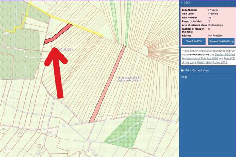Collapse panel using the Back chevron
The image size is (236, 157).
coord(182,2)
